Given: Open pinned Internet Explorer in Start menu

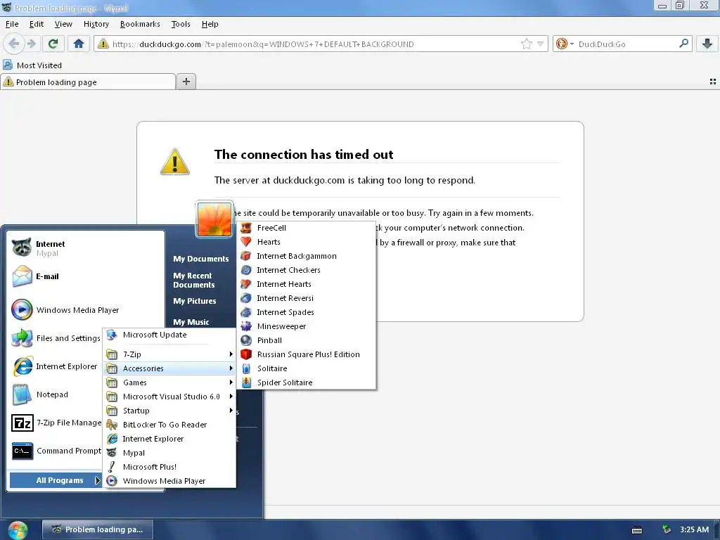Looking at the screenshot, I should 56,366.
